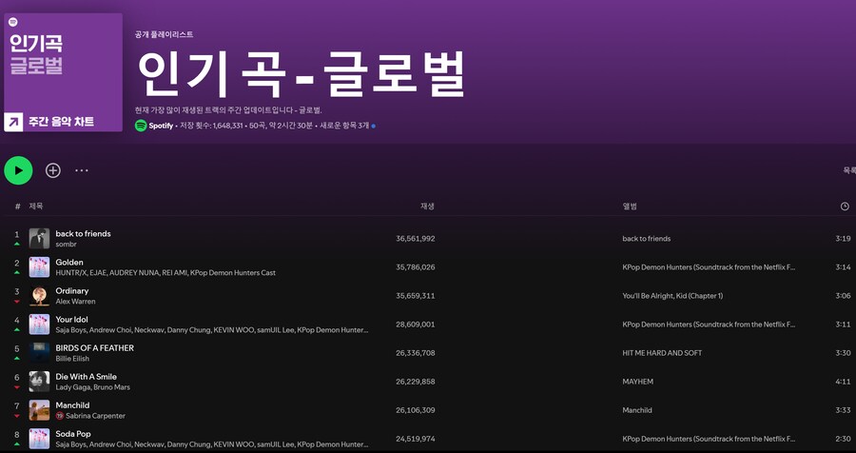Open the HIT ME HARD AND SOFT album

pos(662,353)
